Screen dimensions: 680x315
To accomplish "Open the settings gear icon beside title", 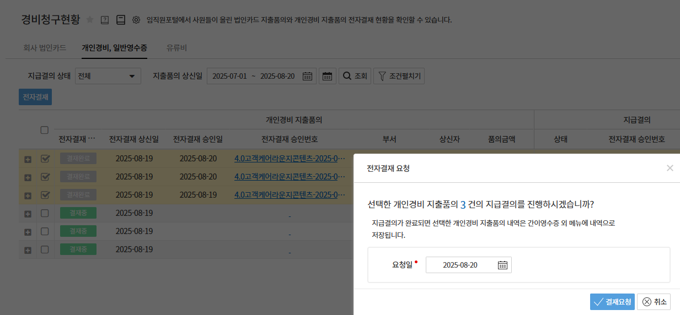I will coord(136,20).
